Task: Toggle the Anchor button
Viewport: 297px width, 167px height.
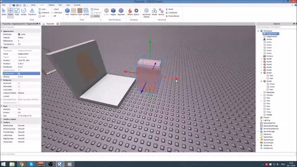Action: pos(95,16)
